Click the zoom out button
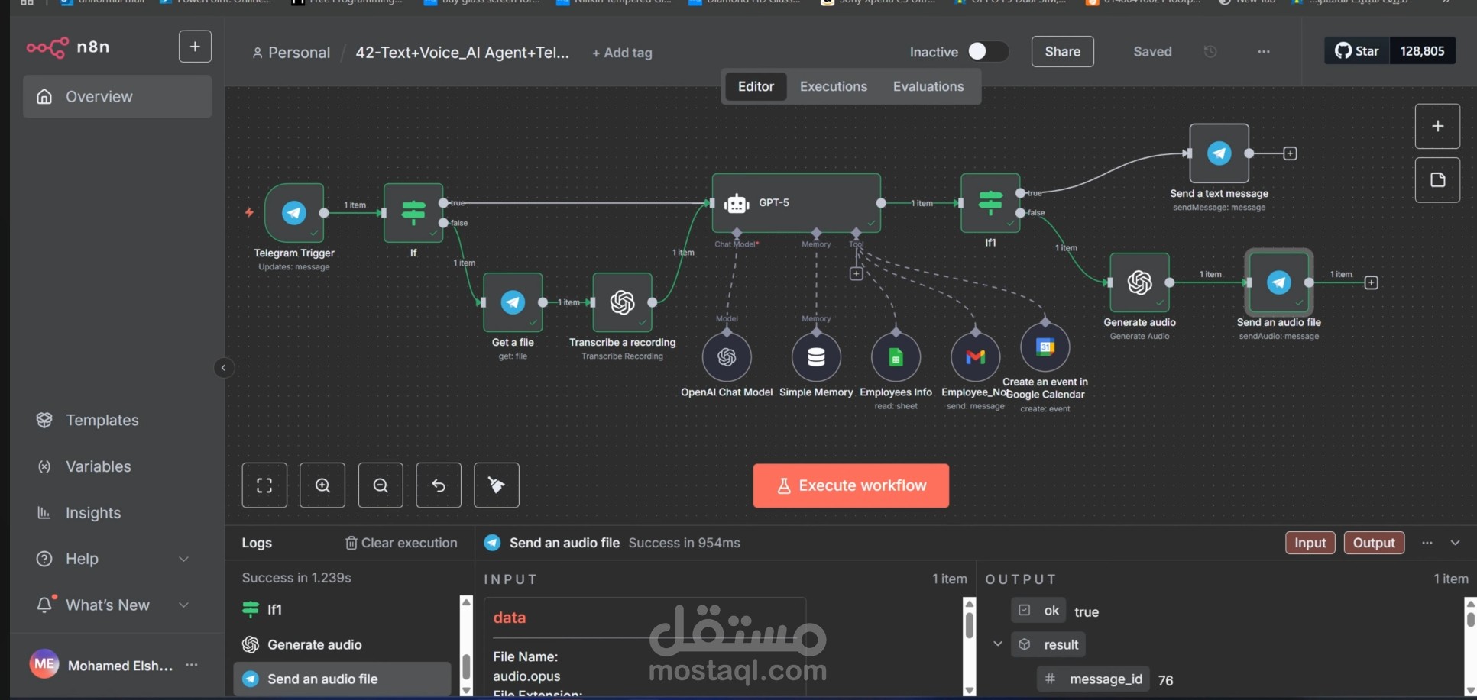The height and width of the screenshot is (700, 1477). [x=381, y=485]
